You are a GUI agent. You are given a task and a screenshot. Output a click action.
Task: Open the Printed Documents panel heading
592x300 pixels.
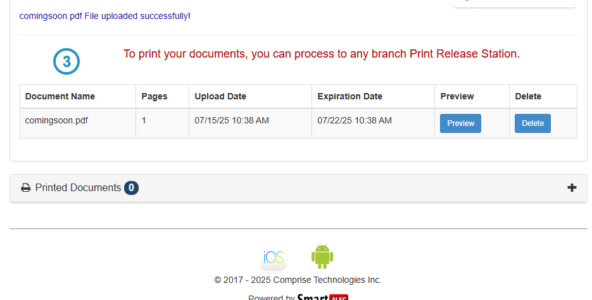coord(78,188)
